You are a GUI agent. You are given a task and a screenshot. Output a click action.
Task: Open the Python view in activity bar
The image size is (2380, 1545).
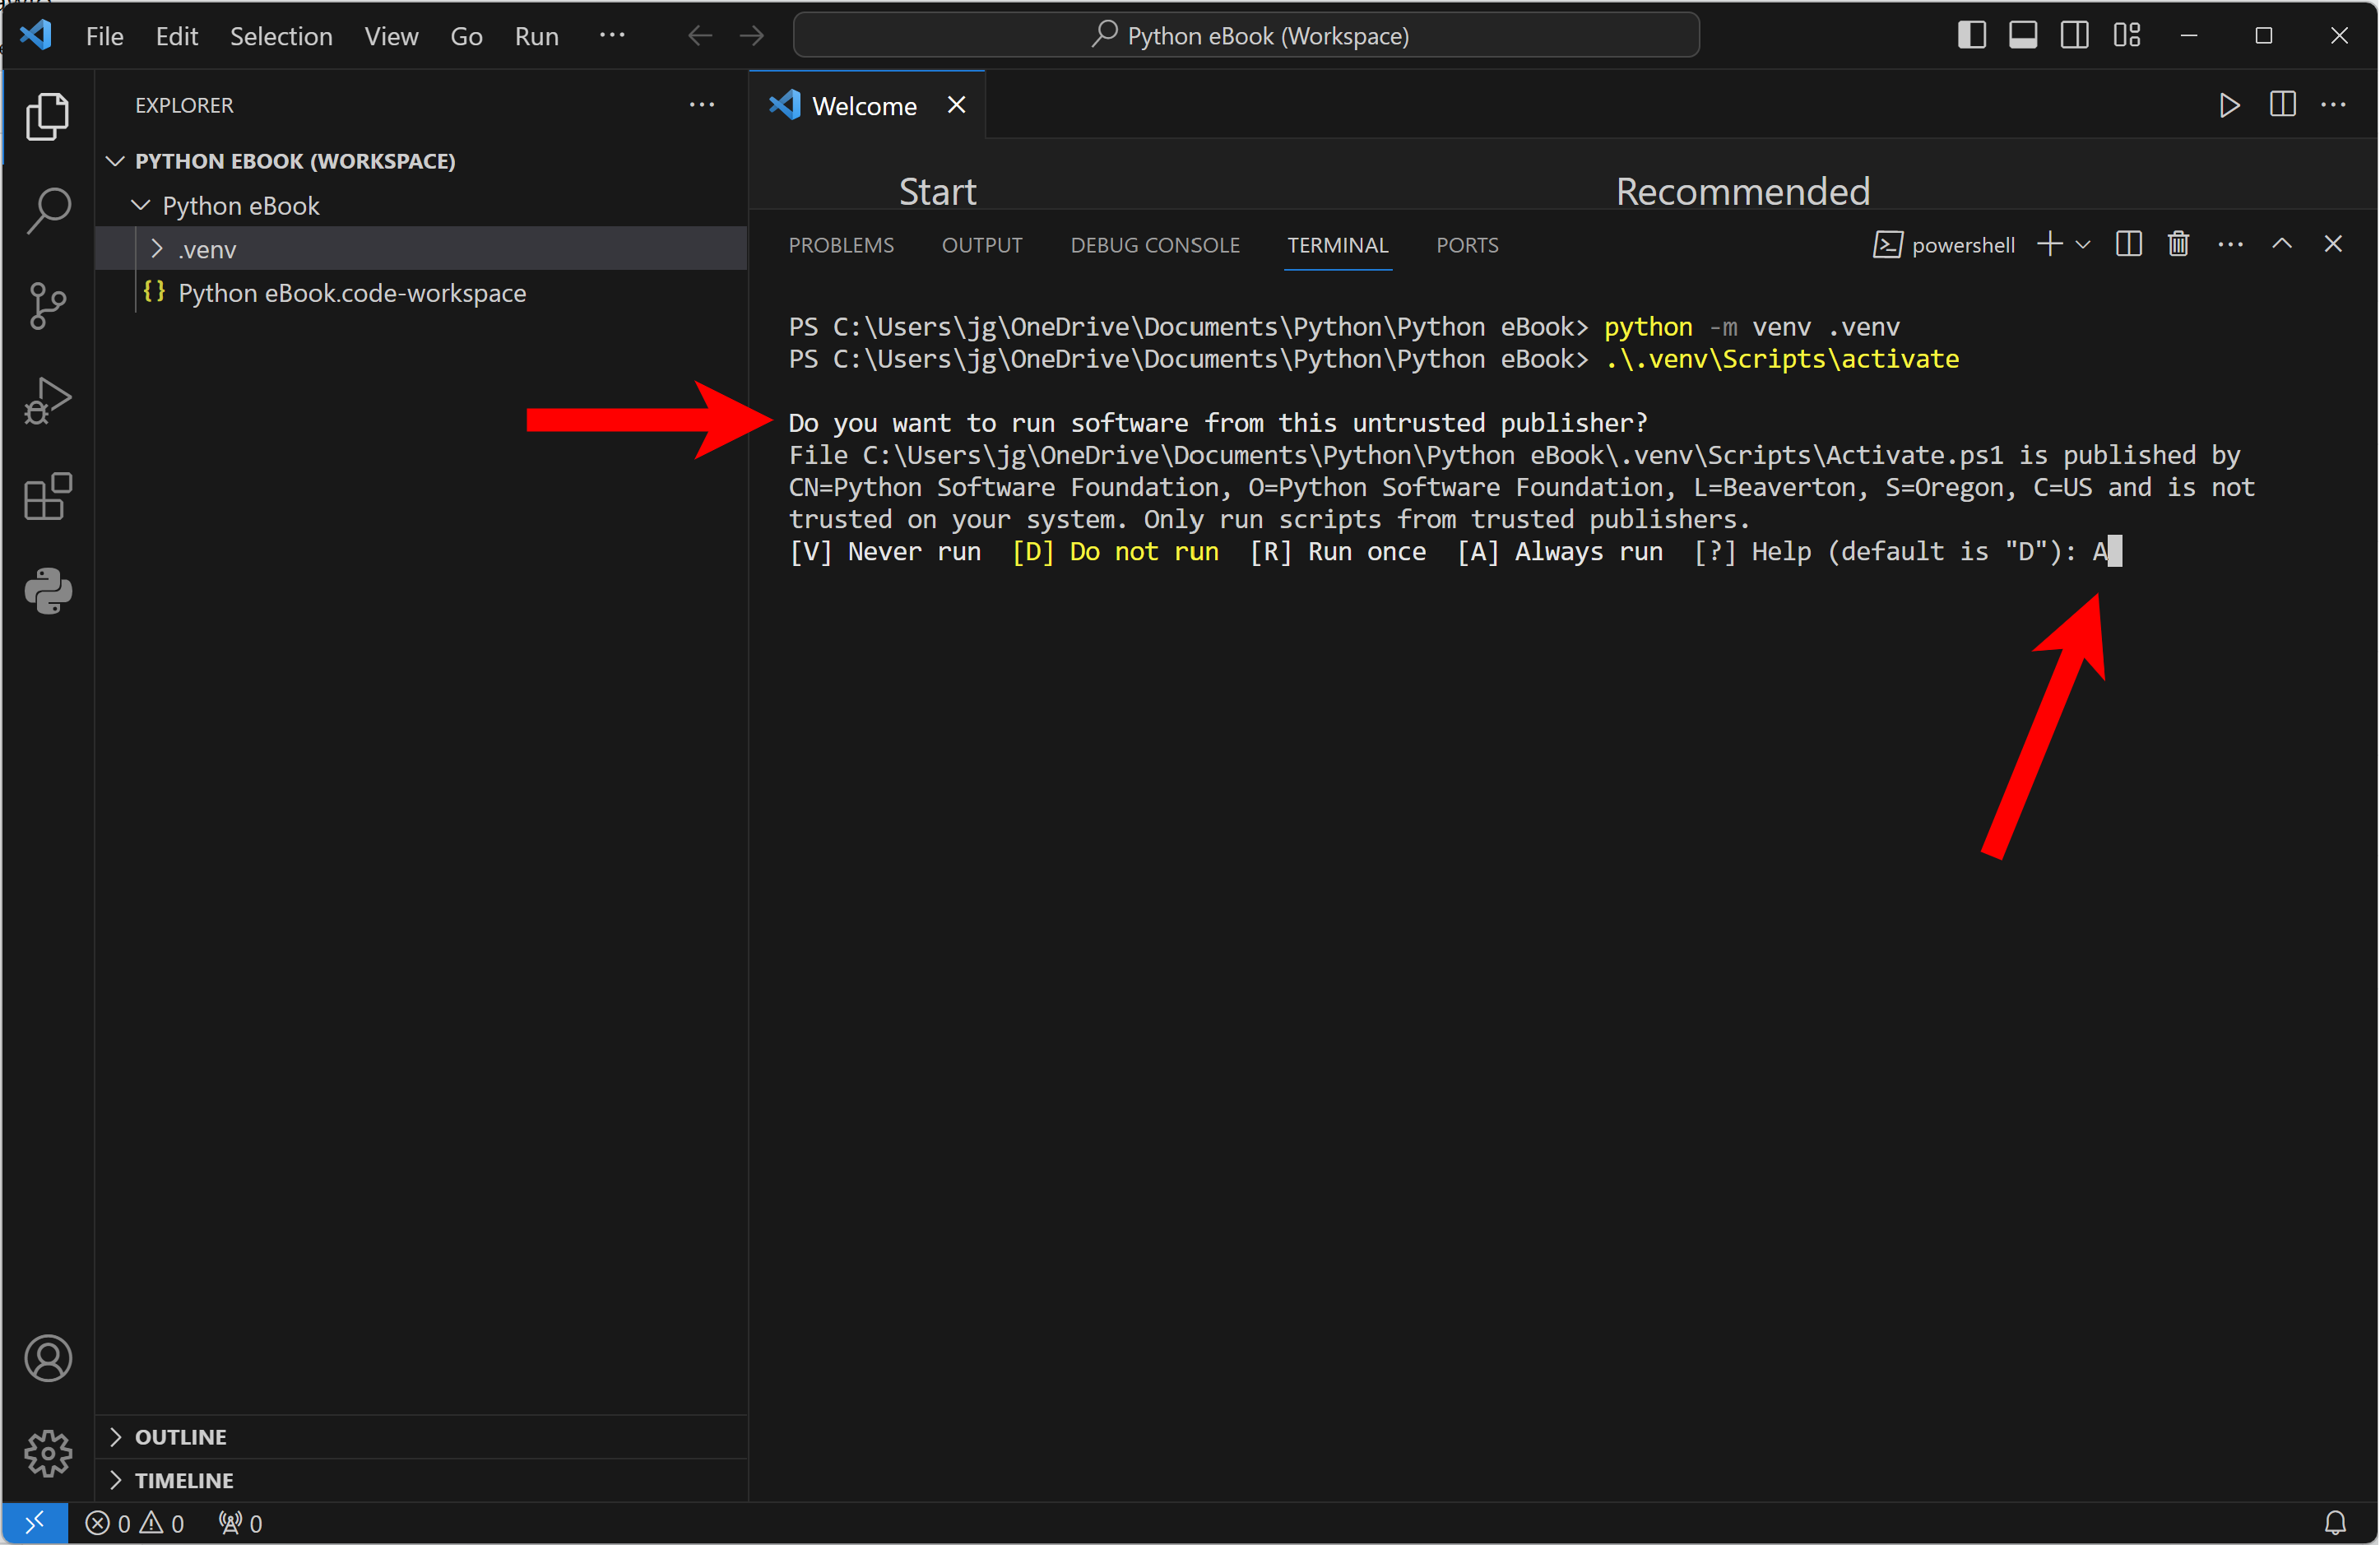pyautogui.click(x=47, y=591)
